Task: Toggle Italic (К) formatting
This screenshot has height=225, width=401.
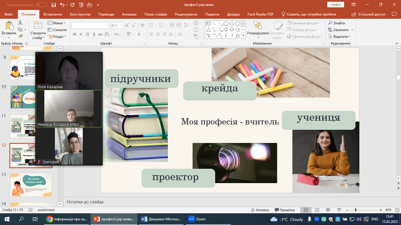Action: click(81, 34)
